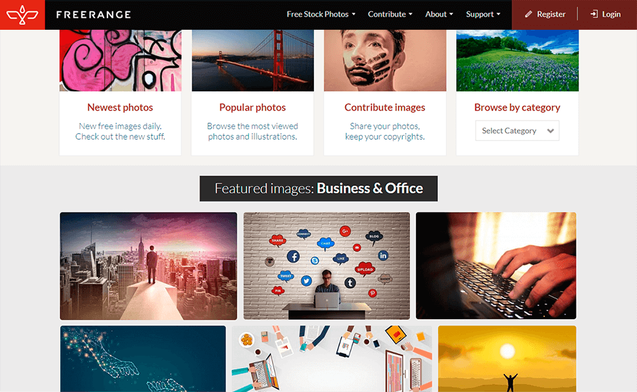Screen dimensions: 637x392
Task: Expand the Contribute dropdown menu
Action: click(390, 14)
